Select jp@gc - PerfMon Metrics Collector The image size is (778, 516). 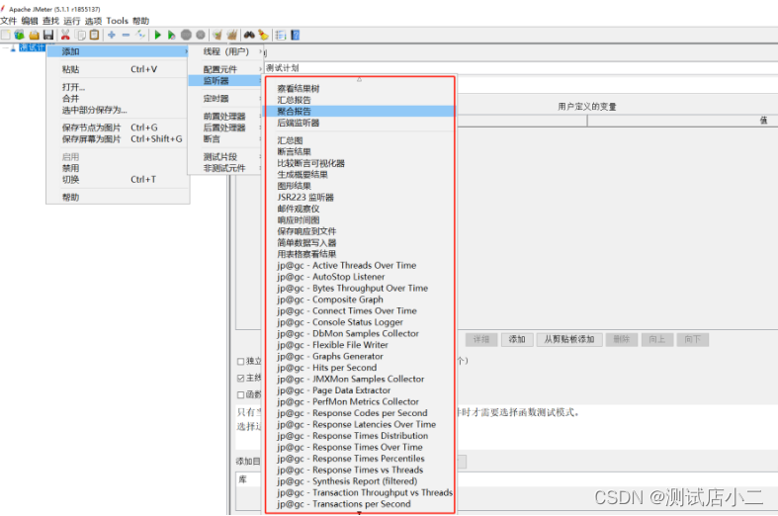coord(360,402)
